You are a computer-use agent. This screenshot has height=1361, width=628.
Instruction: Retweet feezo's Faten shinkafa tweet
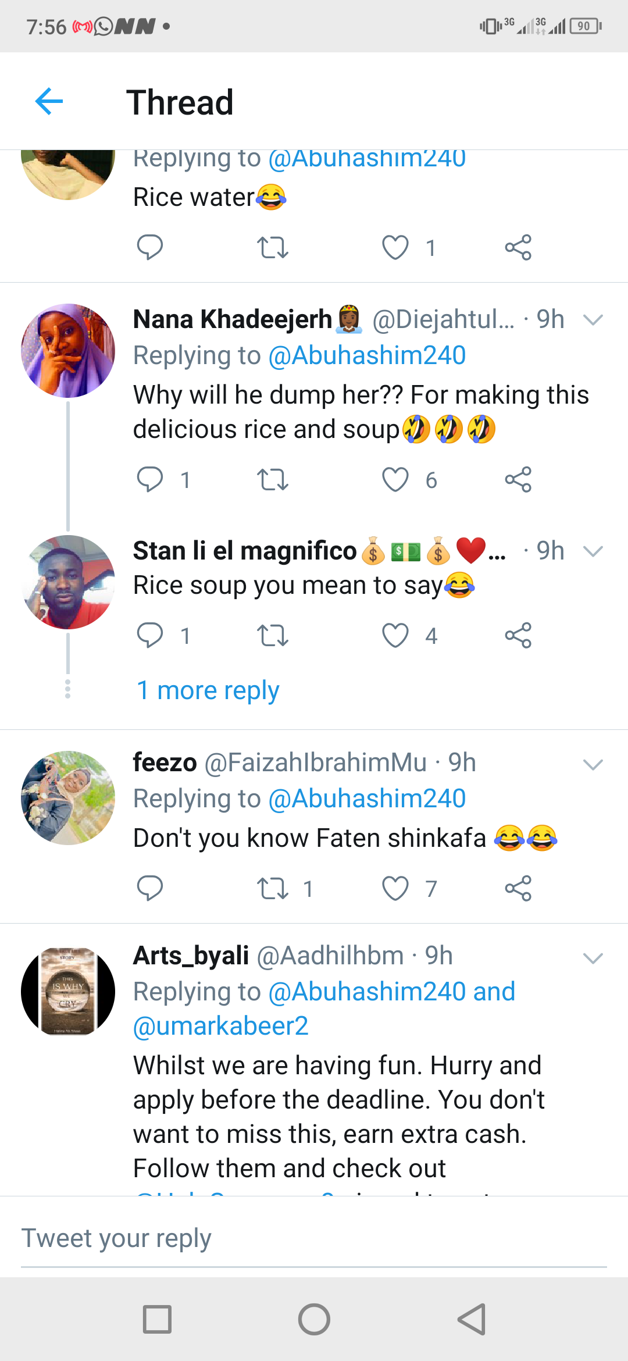pyautogui.click(x=273, y=888)
